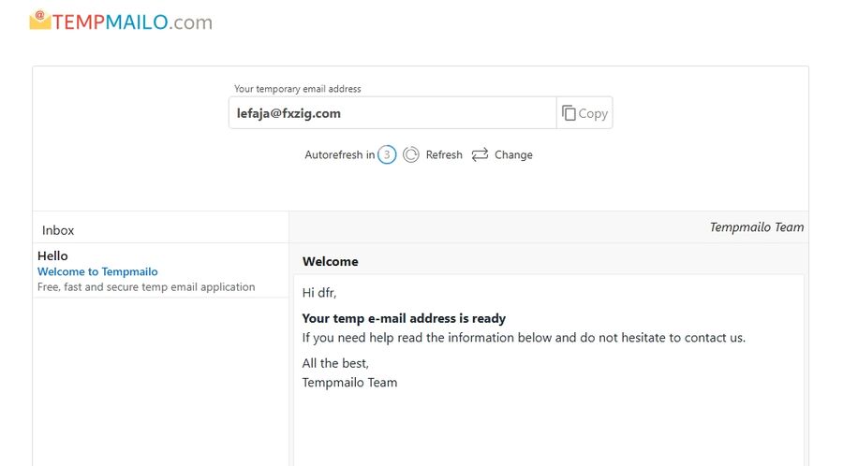Viewport: 843px width, 466px height.
Task: Select the Hello email in inbox list
Action: point(161,270)
